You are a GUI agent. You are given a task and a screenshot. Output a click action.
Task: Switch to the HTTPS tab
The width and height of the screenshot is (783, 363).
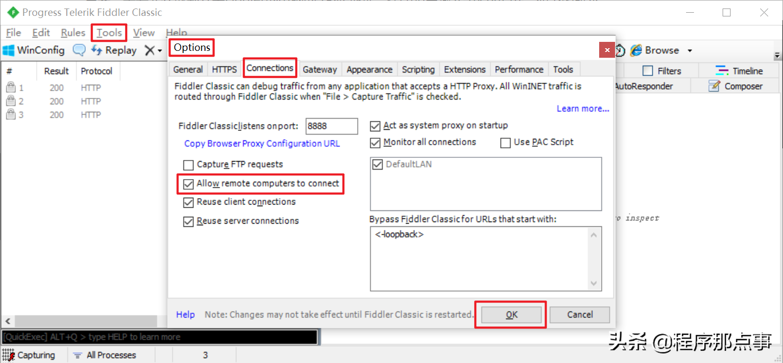pos(225,69)
